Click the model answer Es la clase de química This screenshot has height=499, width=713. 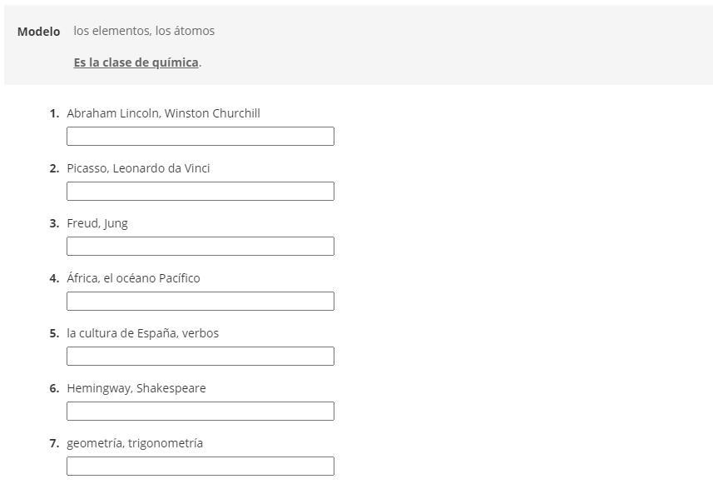(x=136, y=62)
